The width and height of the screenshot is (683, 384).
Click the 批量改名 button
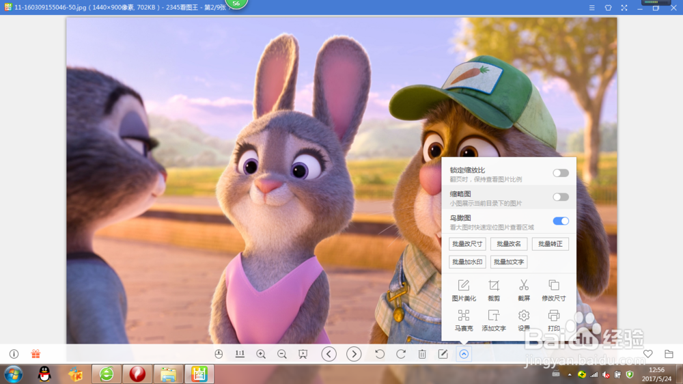pyautogui.click(x=509, y=244)
